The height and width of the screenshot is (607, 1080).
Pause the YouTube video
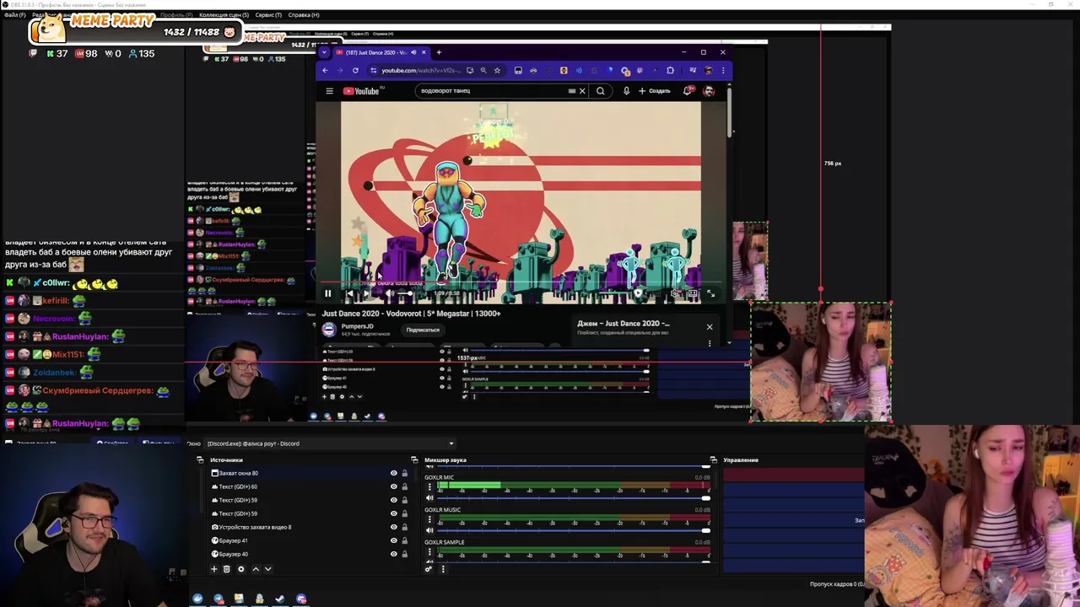click(328, 293)
